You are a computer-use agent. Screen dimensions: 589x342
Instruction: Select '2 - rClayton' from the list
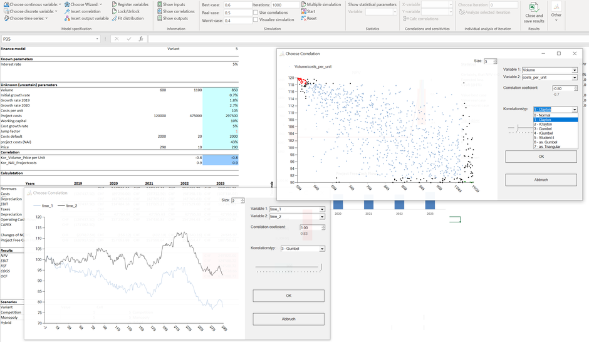(556, 124)
